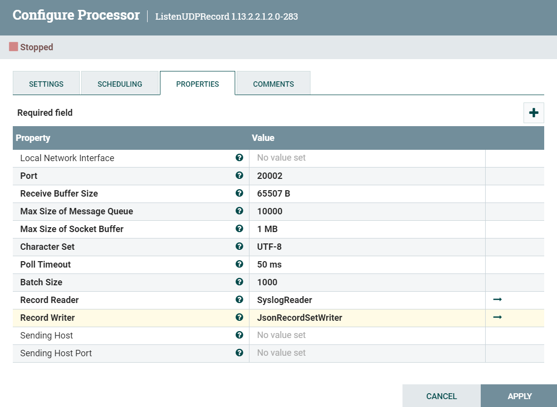Add a new property with the plus button
Viewport: 557px width, 407px height.
click(533, 112)
